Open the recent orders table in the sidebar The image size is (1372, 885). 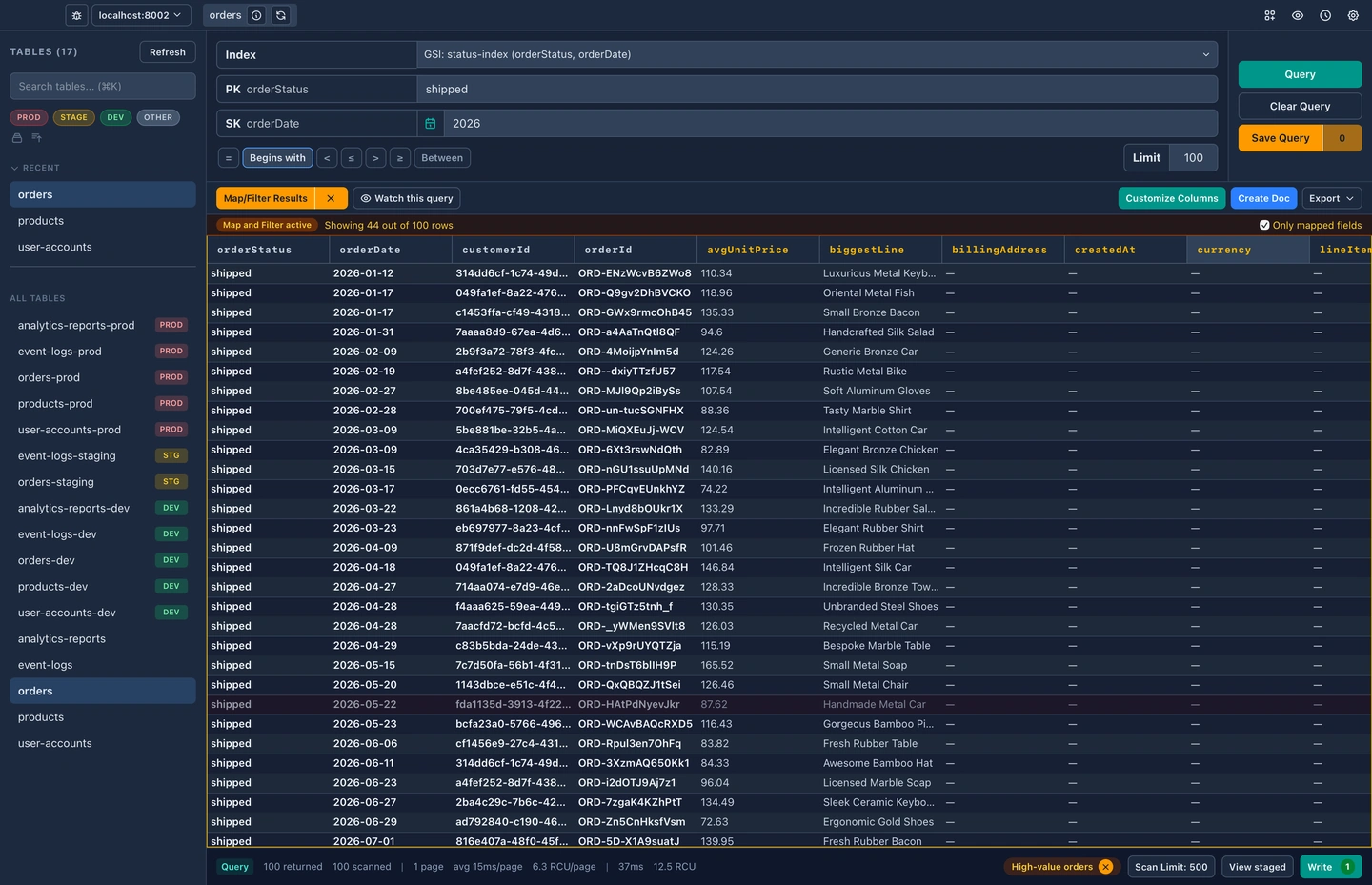click(103, 194)
